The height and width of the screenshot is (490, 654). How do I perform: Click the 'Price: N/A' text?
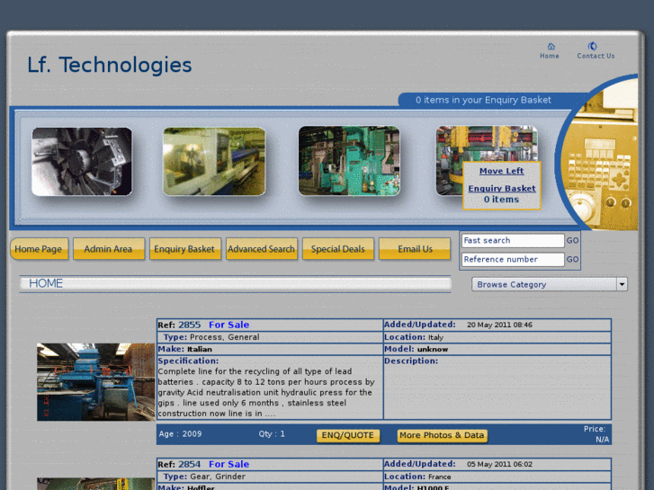[x=596, y=434]
